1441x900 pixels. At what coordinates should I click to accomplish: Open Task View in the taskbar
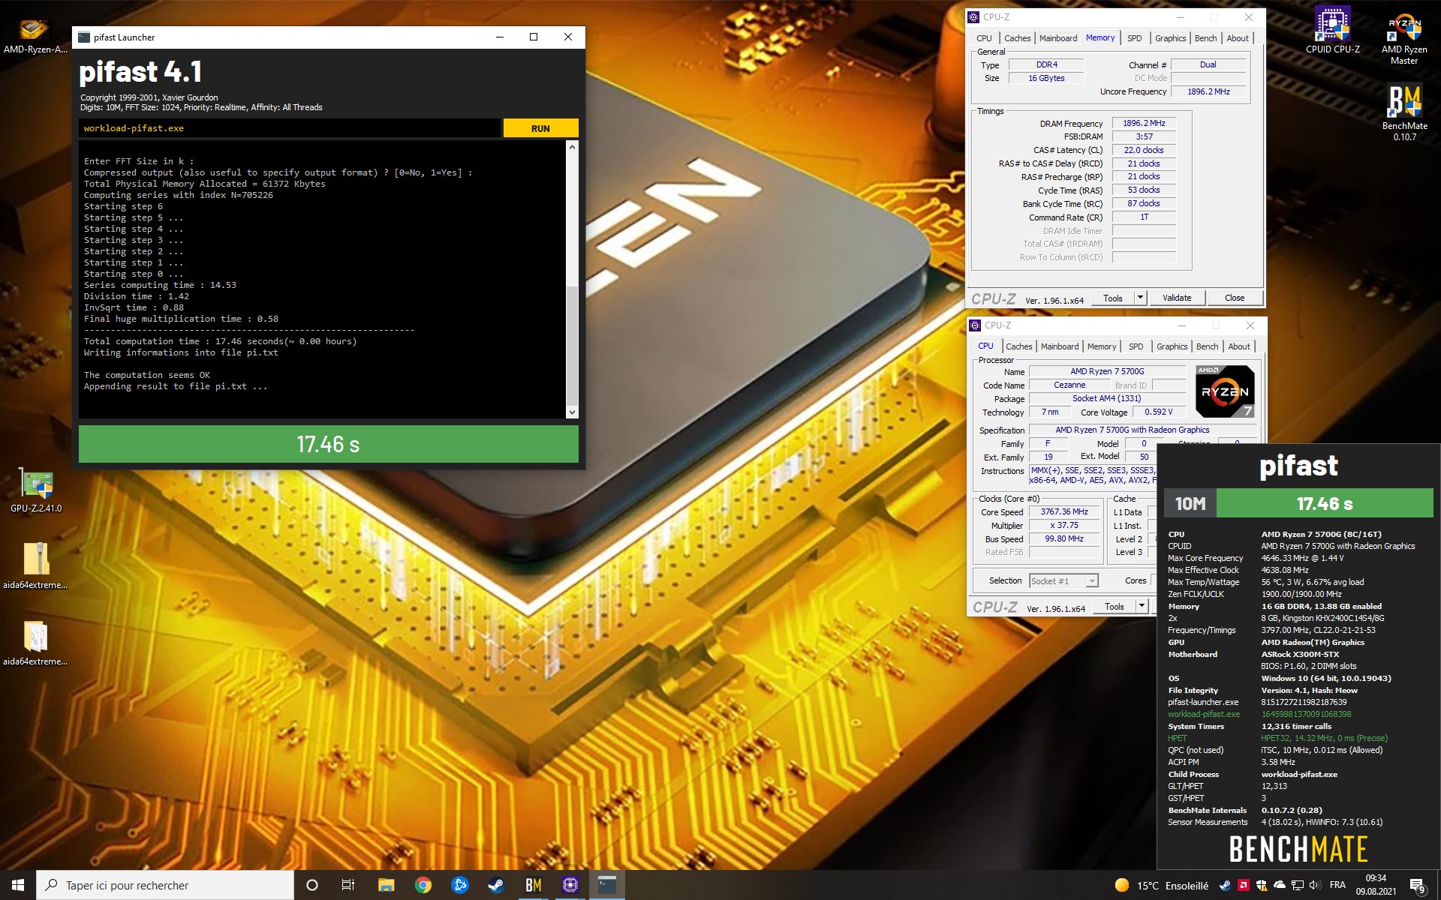pos(348,885)
